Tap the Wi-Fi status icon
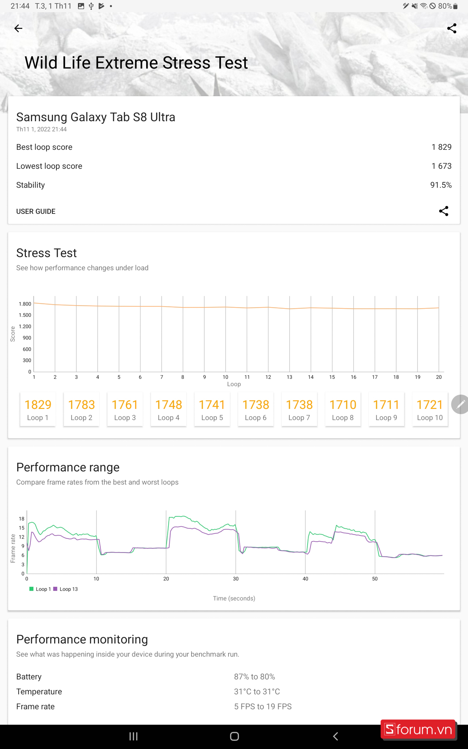Viewport: 468px width, 749px height. point(424,6)
